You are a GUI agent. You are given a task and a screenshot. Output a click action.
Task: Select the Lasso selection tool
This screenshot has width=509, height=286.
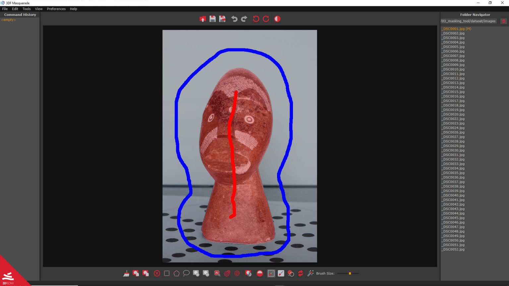(186, 273)
